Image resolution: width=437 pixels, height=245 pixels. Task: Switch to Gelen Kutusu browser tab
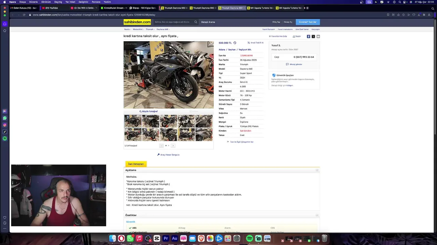(24, 8)
